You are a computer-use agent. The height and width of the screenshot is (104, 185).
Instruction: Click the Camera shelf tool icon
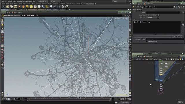(3, 7)
